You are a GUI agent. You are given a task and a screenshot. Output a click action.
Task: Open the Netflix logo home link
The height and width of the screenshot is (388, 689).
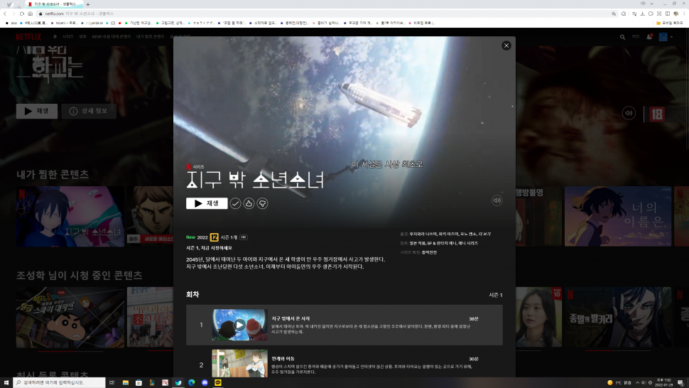(x=28, y=37)
